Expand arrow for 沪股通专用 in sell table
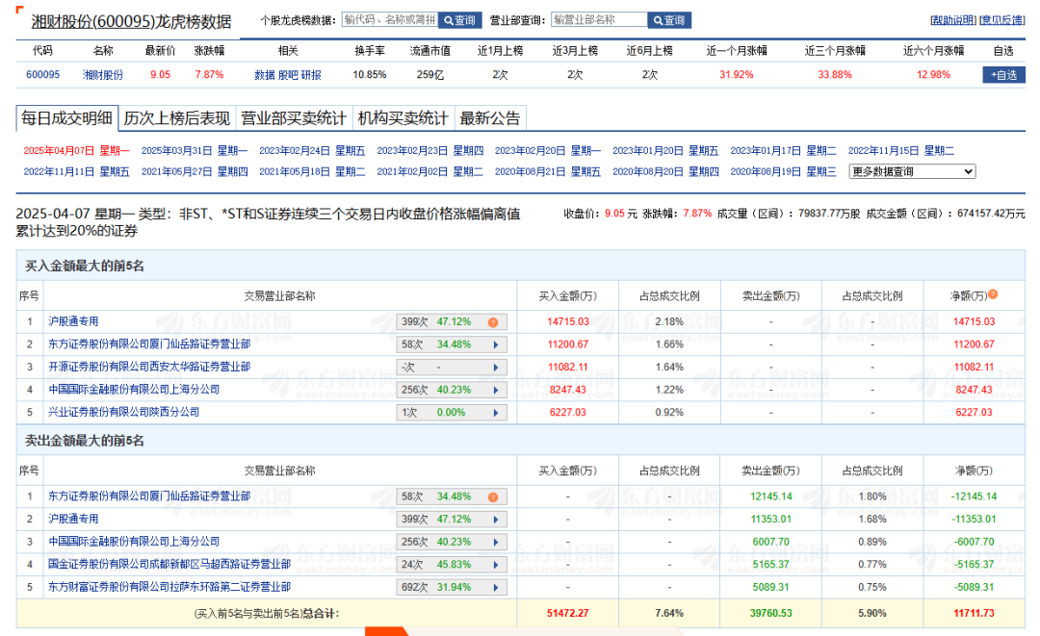 click(496, 521)
